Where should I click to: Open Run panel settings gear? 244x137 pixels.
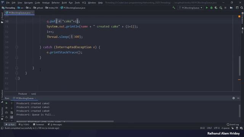234,98
